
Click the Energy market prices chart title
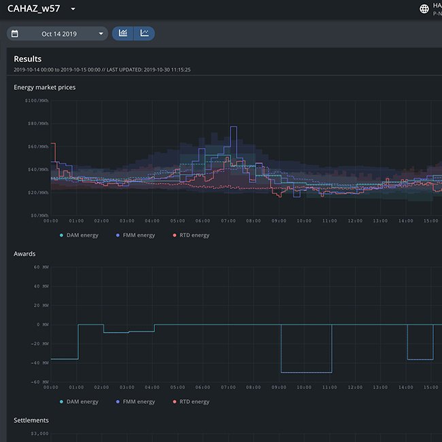pyautogui.click(x=45, y=87)
